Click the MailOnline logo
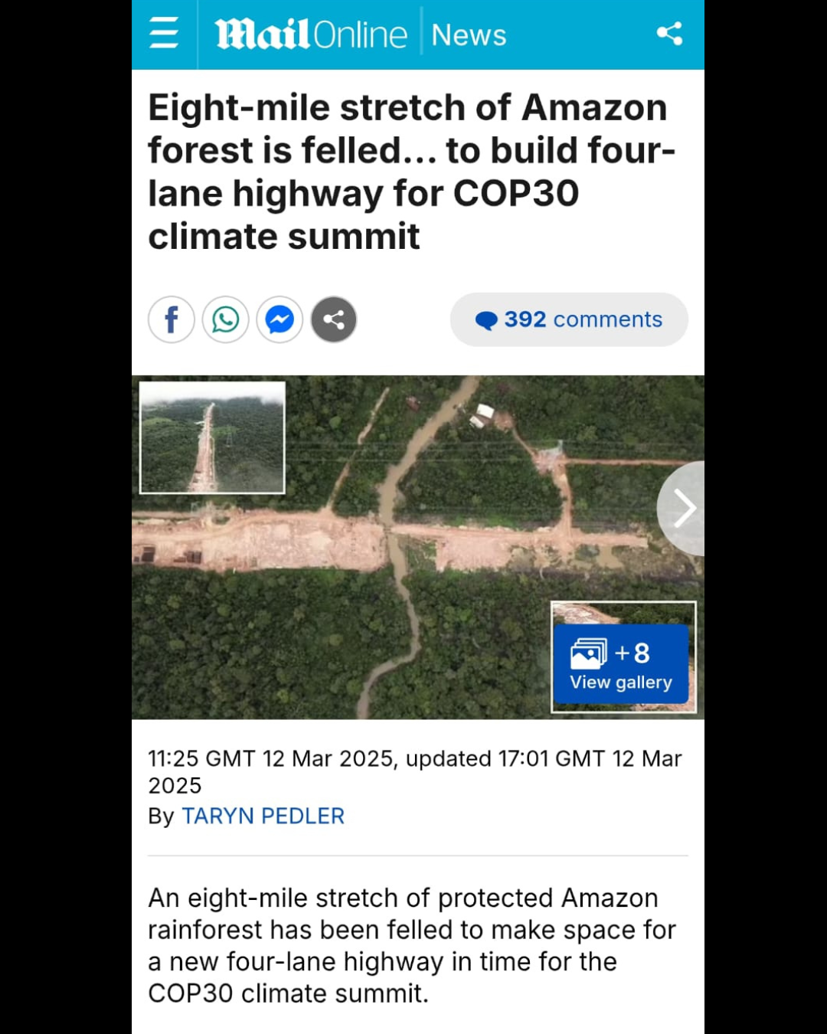This screenshot has height=1034, width=827. tap(310, 34)
